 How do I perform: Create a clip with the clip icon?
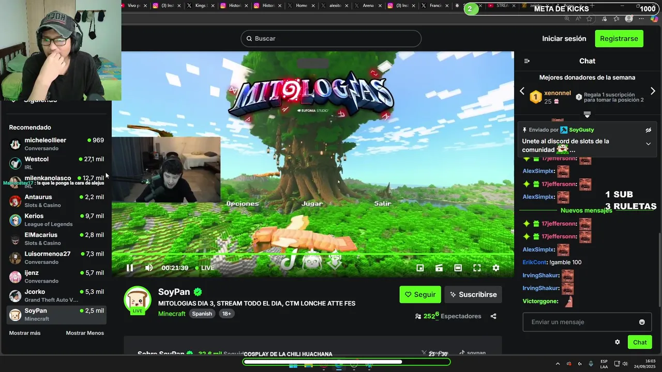coord(439,268)
